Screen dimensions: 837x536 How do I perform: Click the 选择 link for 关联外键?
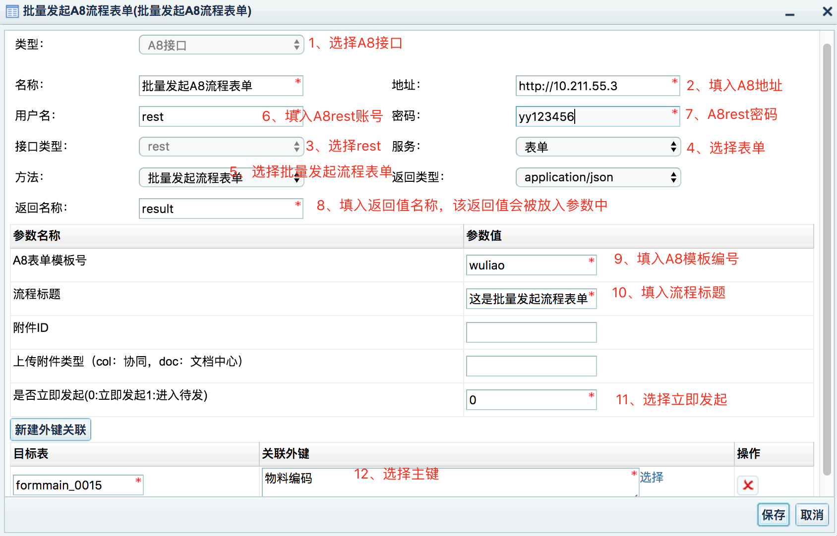pos(651,477)
